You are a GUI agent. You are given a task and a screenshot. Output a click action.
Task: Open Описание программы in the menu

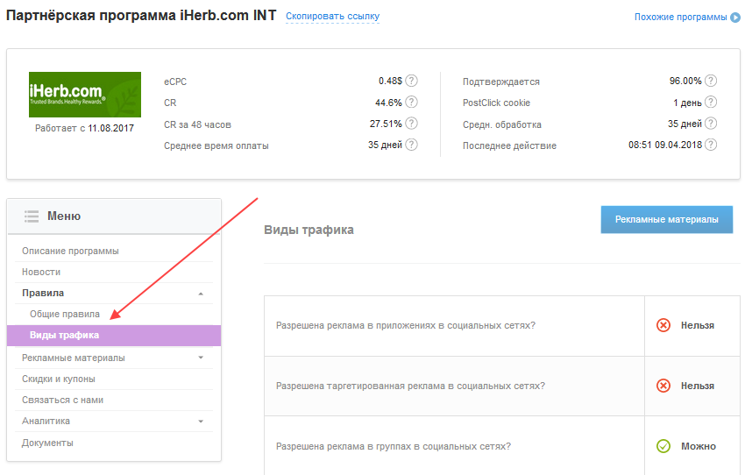pyautogui.click(x=70, y=251)
